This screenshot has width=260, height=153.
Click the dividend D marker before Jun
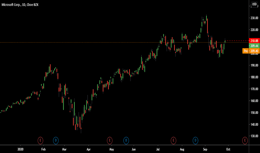coord(126,140)
